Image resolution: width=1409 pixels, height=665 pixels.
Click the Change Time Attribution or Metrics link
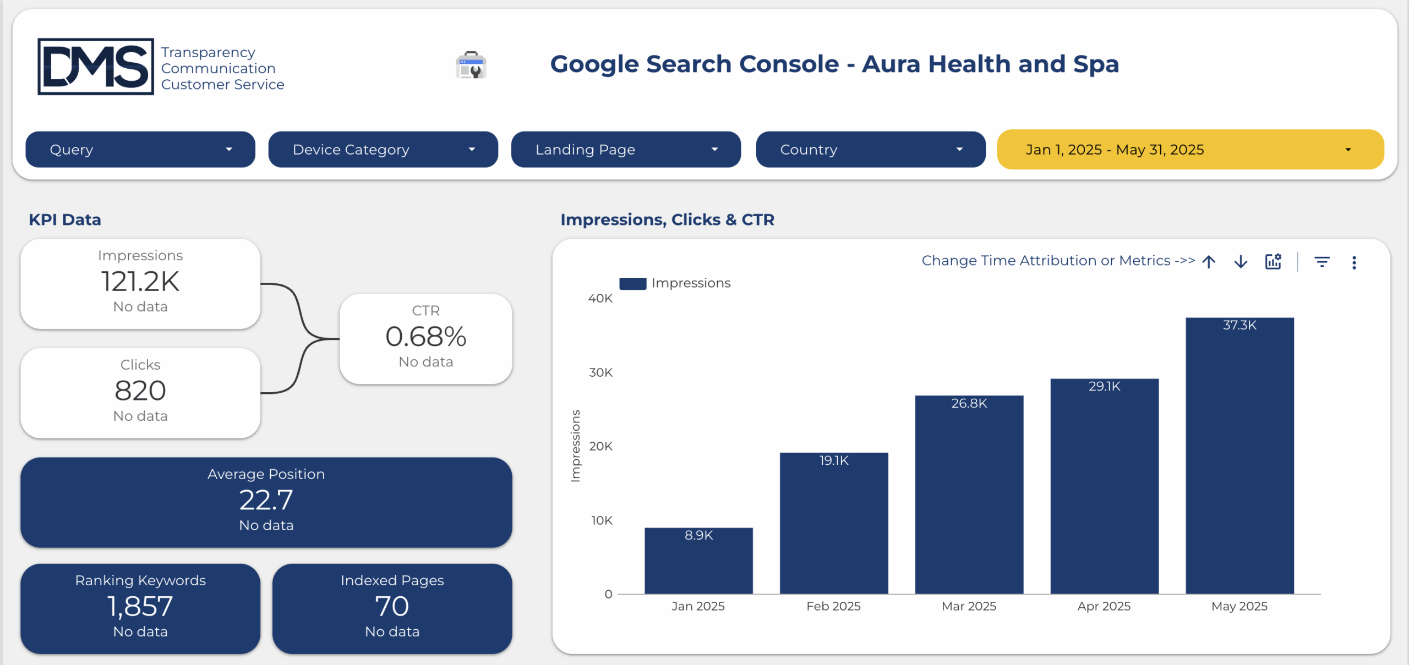(x=1057, y=260)
